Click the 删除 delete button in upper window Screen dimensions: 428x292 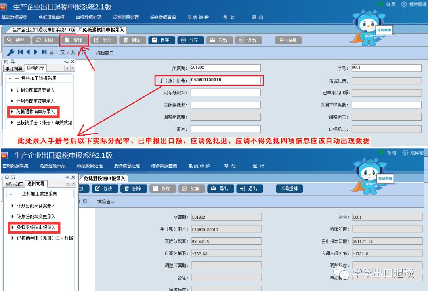[x=133, y=40]
